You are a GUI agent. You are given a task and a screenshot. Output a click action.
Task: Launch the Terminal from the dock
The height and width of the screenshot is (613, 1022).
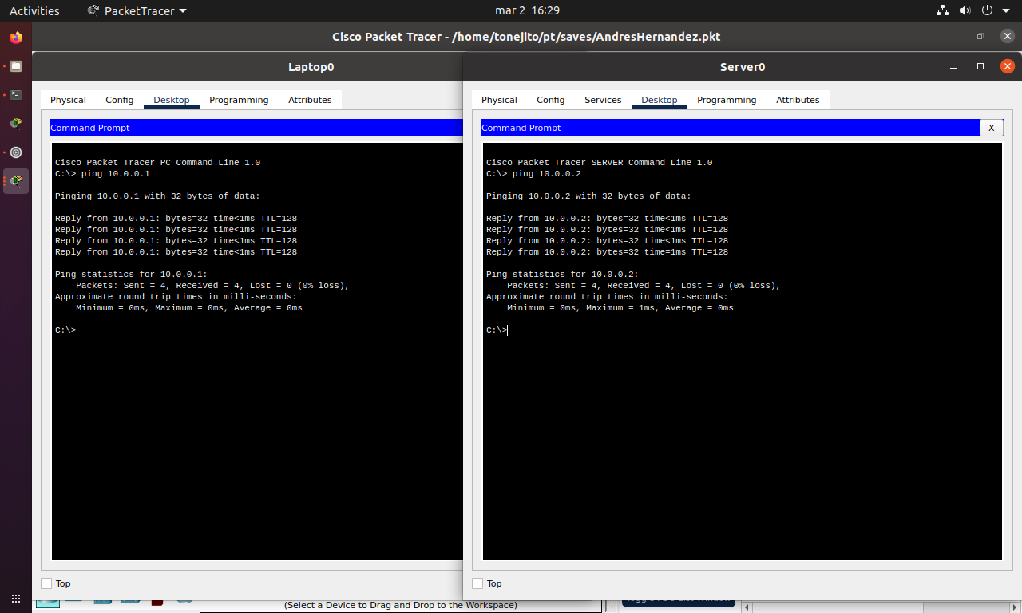[x=16, y=95]
